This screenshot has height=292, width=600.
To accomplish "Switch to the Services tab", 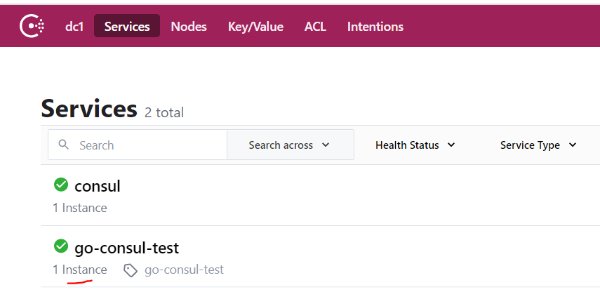I will click(x=127, y=27).
